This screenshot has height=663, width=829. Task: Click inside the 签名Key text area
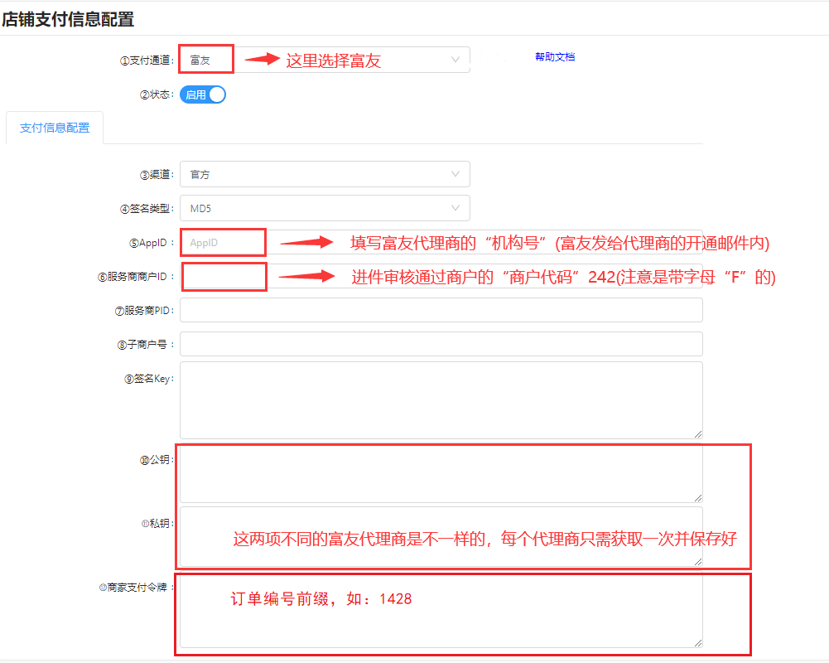[x=441, y=400]
